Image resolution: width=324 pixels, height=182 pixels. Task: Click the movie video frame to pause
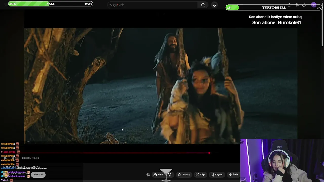pos(161,86)
